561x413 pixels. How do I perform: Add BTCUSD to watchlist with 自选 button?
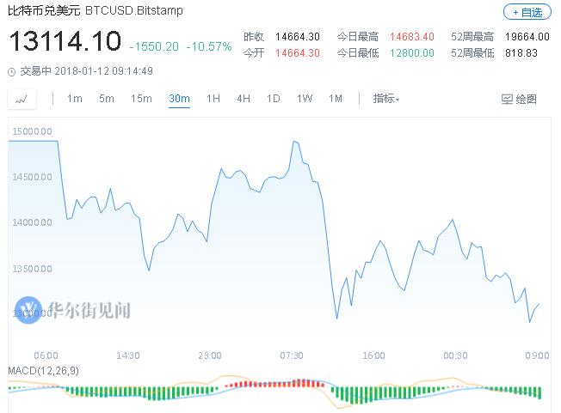(x=527, y=12)
